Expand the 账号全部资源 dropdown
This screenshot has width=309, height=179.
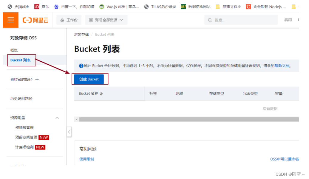106,20
